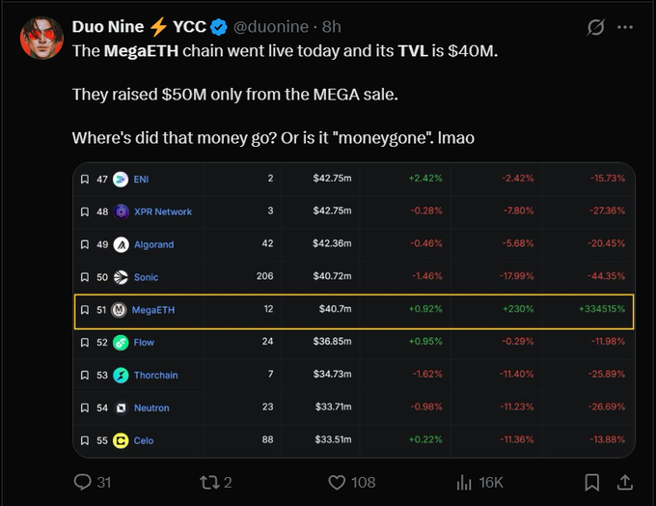
Task: Open the Duo Nine profile avatar
Action: tap(41, 35)
